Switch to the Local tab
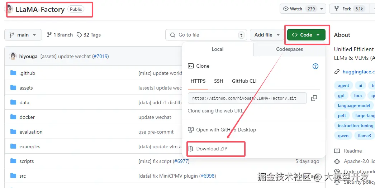The image size is (375, 188). (217, 49)
